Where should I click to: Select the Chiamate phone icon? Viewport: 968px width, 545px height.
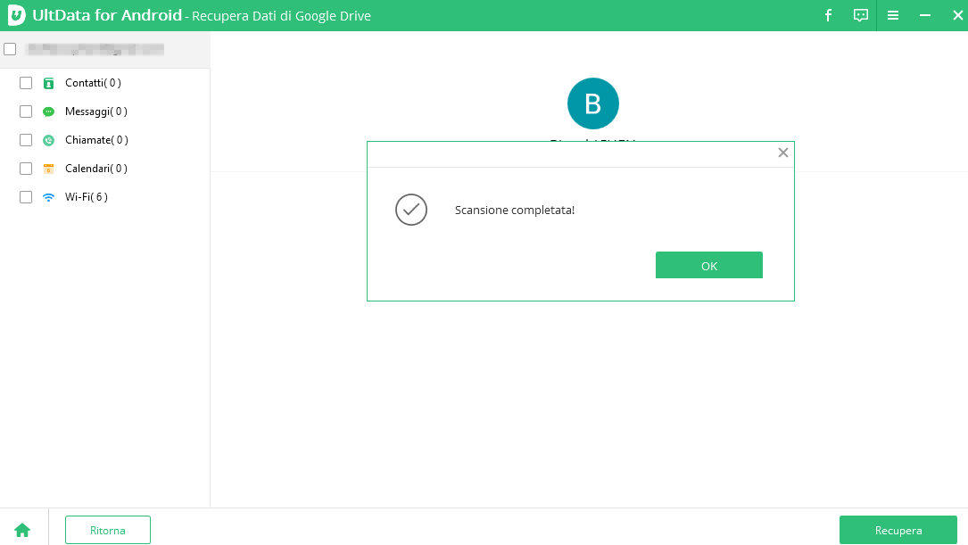[49, 140]
